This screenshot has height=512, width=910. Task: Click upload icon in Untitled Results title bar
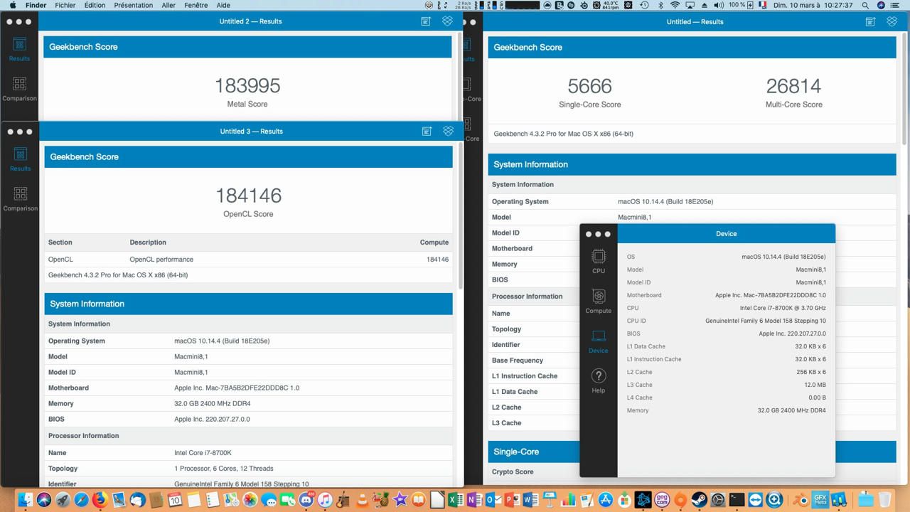870,22
